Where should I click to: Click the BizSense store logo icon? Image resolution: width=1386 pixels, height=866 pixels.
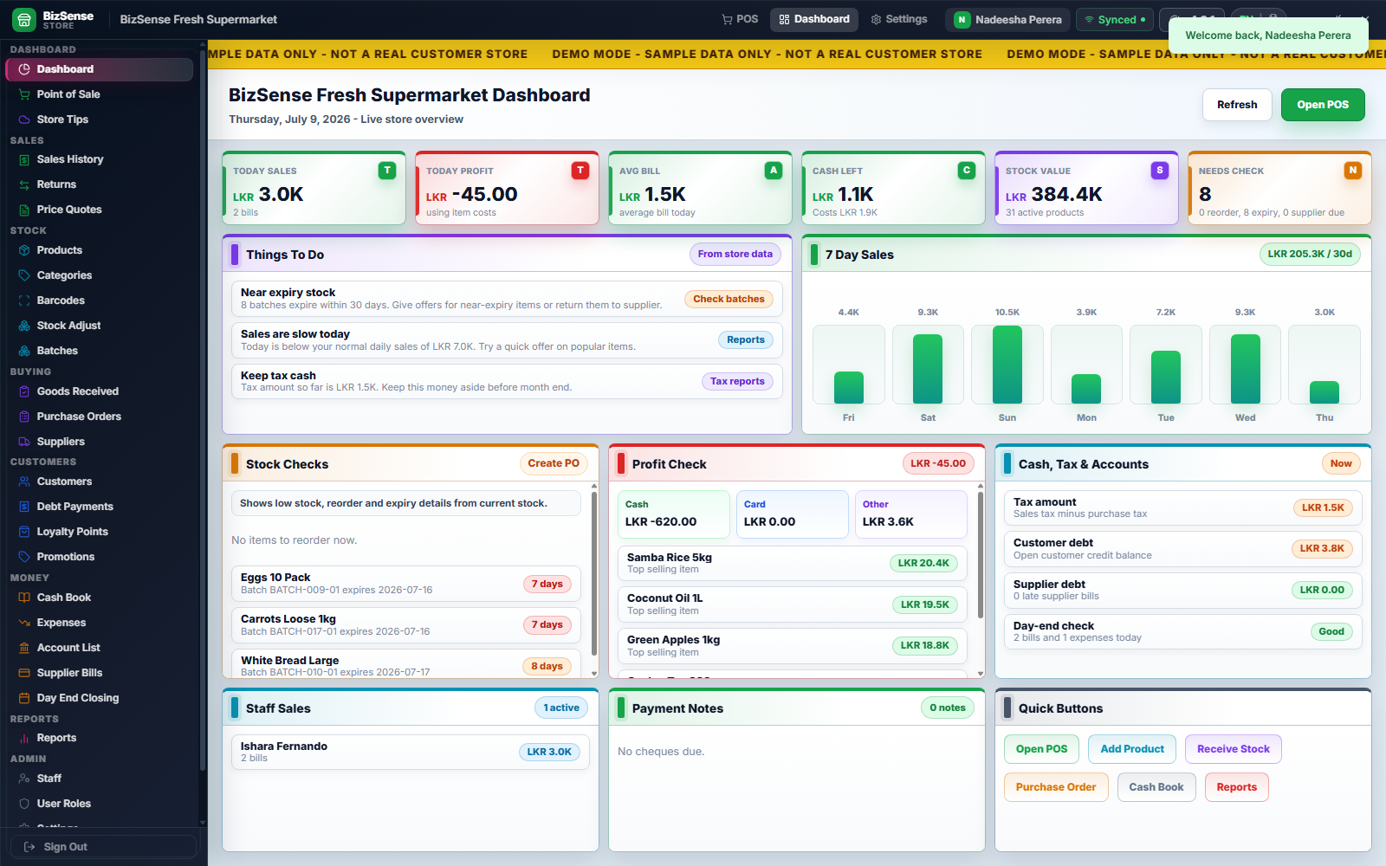[x=24, y=19]
